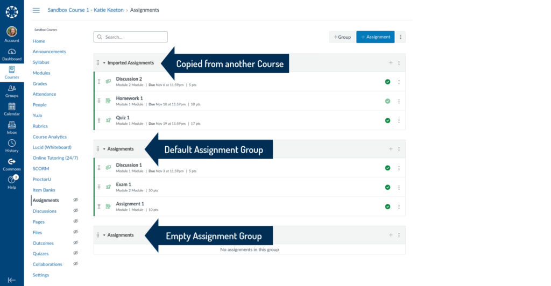Open Online Tutoring (24/7) link
551x286 pixels.
click(55, 158)
